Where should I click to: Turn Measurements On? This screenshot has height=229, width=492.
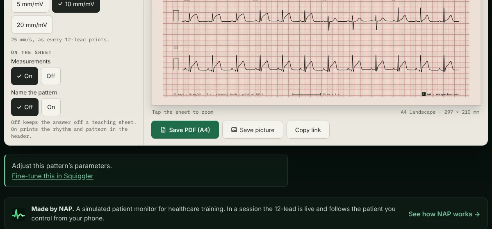pyautogui.click(x=25, y=76)
